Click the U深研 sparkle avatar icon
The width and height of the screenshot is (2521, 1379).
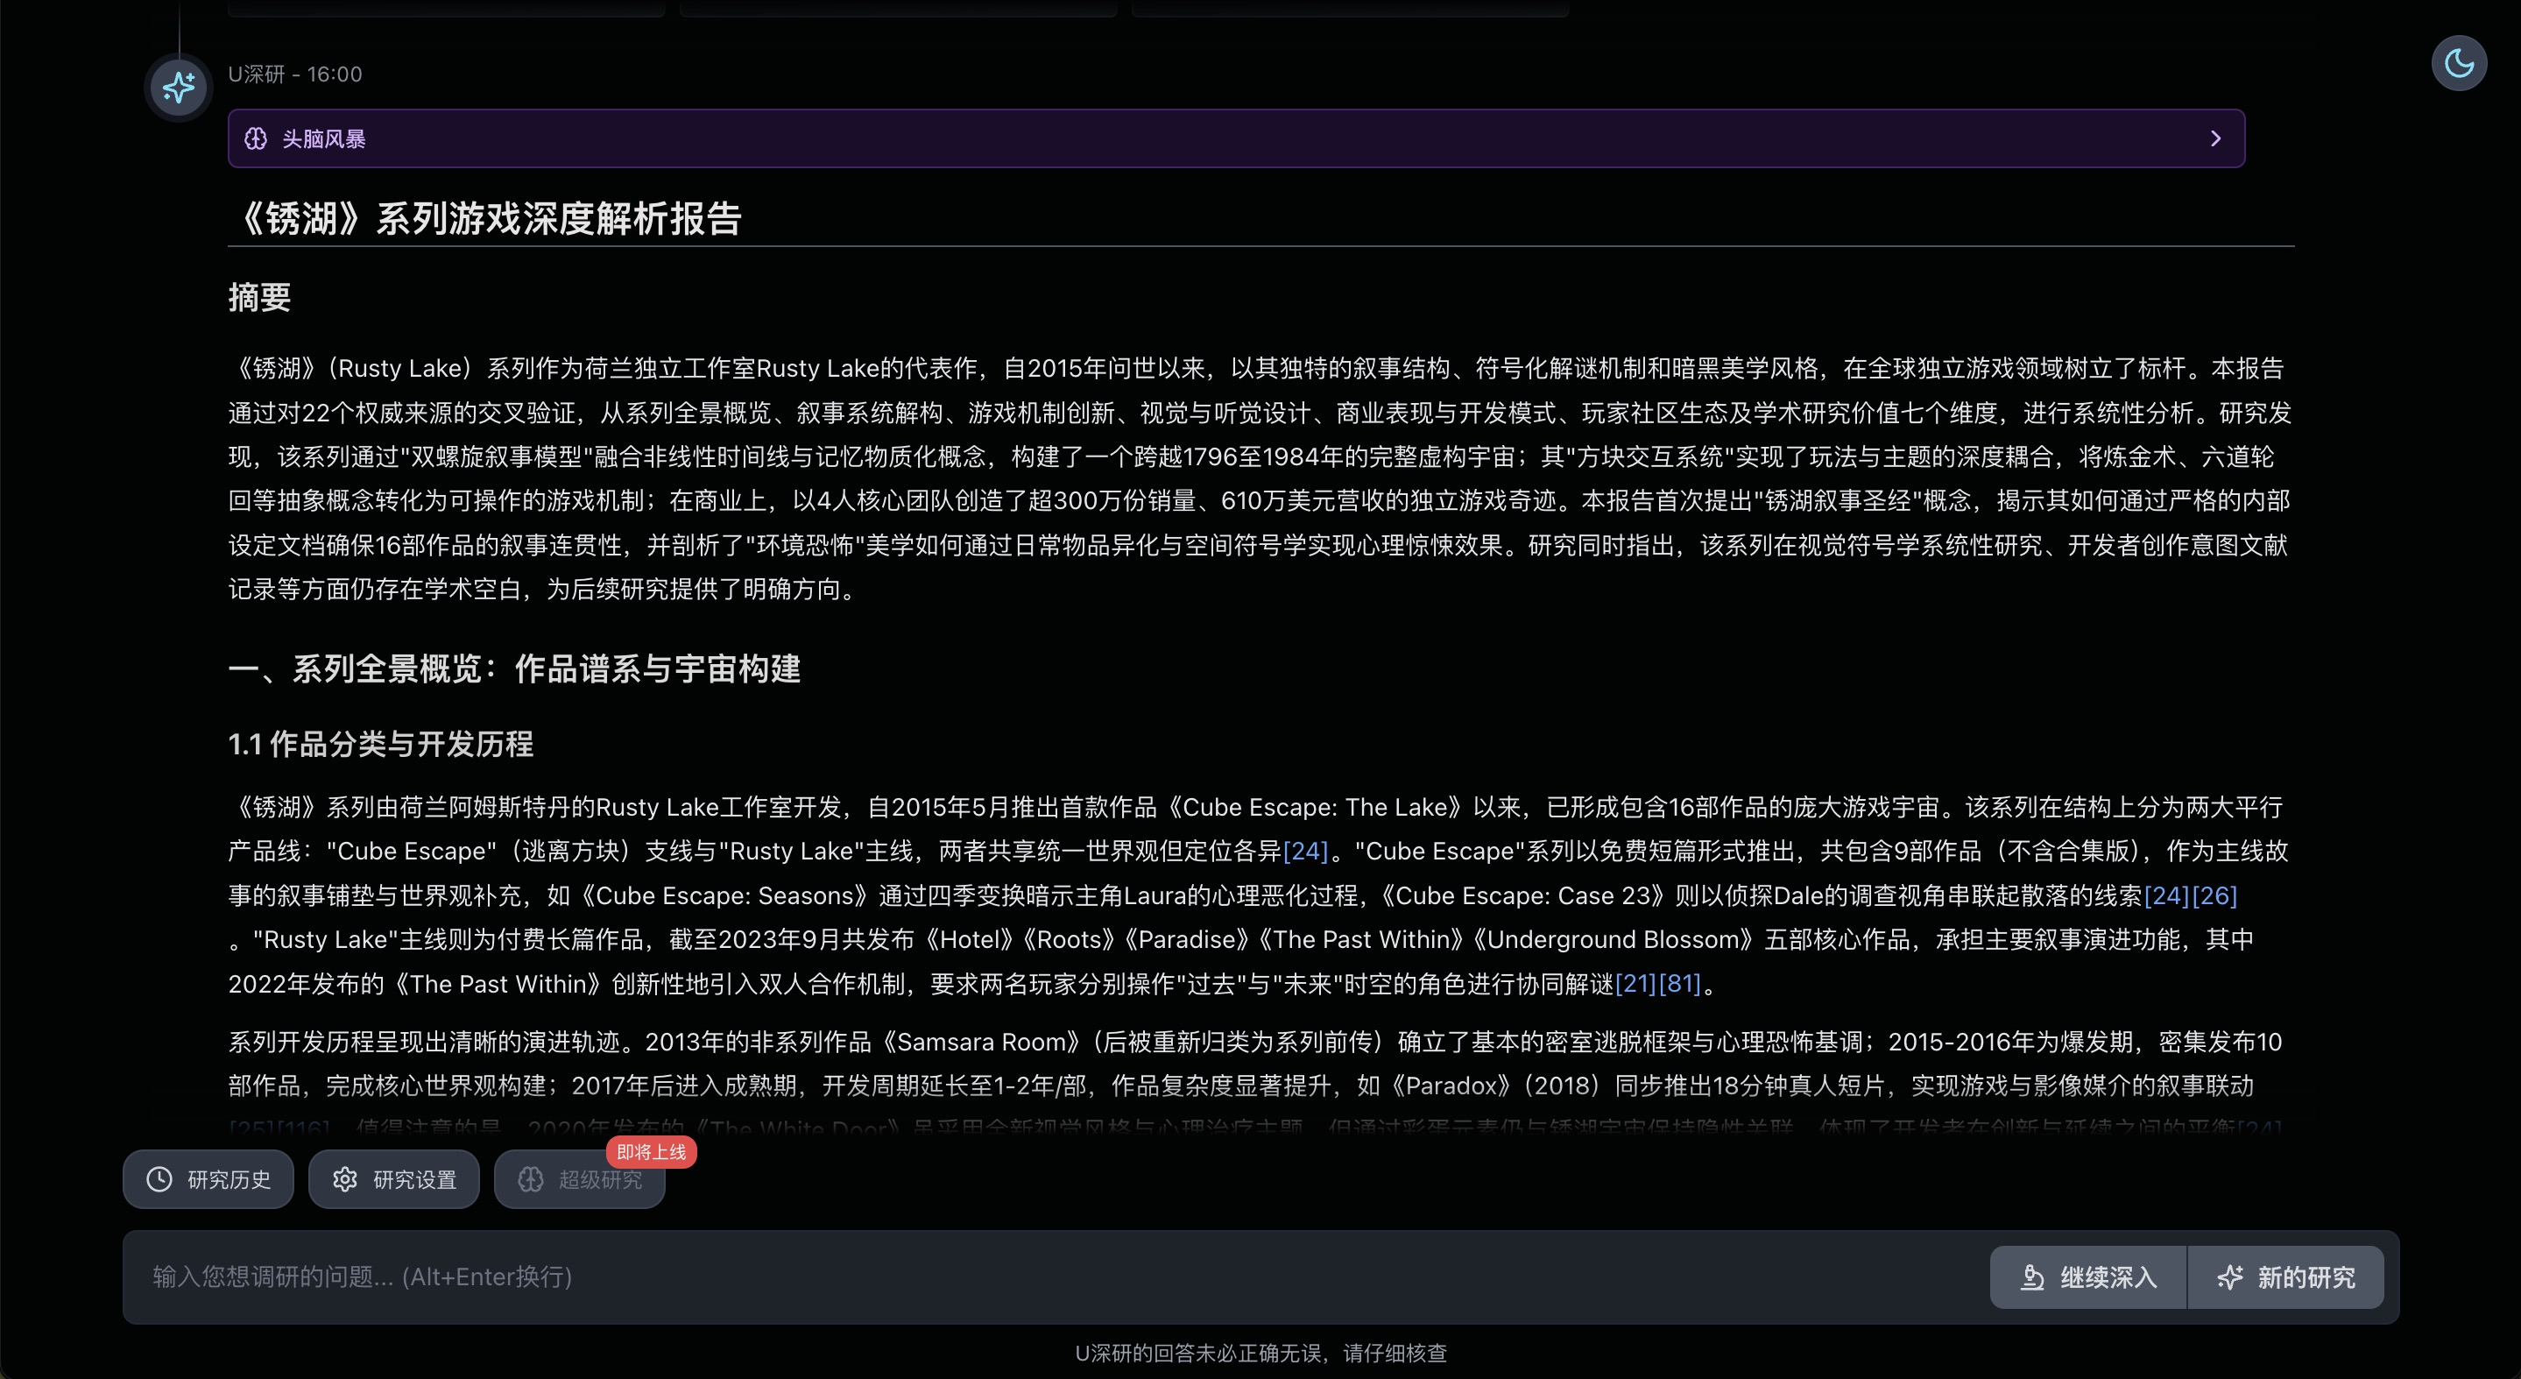178,88
